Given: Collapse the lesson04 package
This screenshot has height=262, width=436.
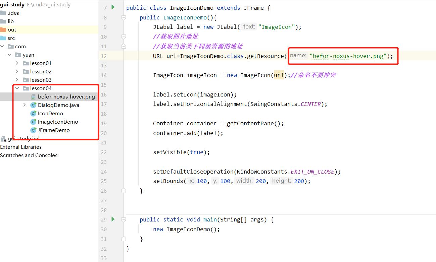Looking at the screenshot, I should tap(17, 88).
